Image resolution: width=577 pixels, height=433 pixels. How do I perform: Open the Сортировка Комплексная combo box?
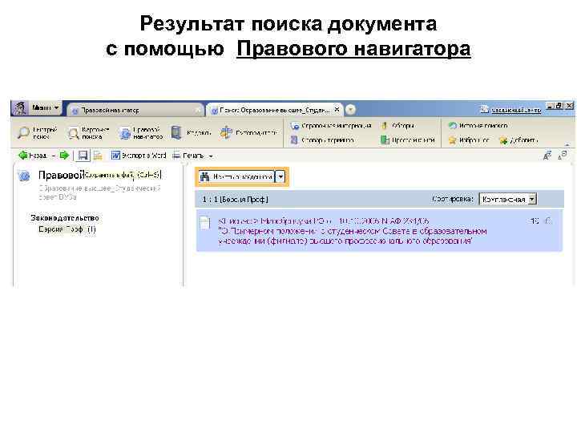click(508, 199)
